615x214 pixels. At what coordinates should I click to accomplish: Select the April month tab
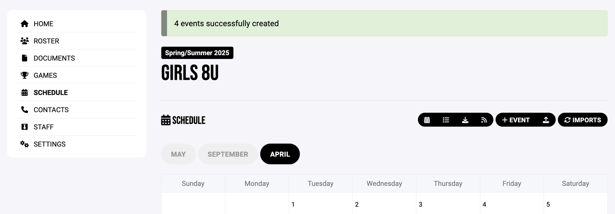pos(280,154)
